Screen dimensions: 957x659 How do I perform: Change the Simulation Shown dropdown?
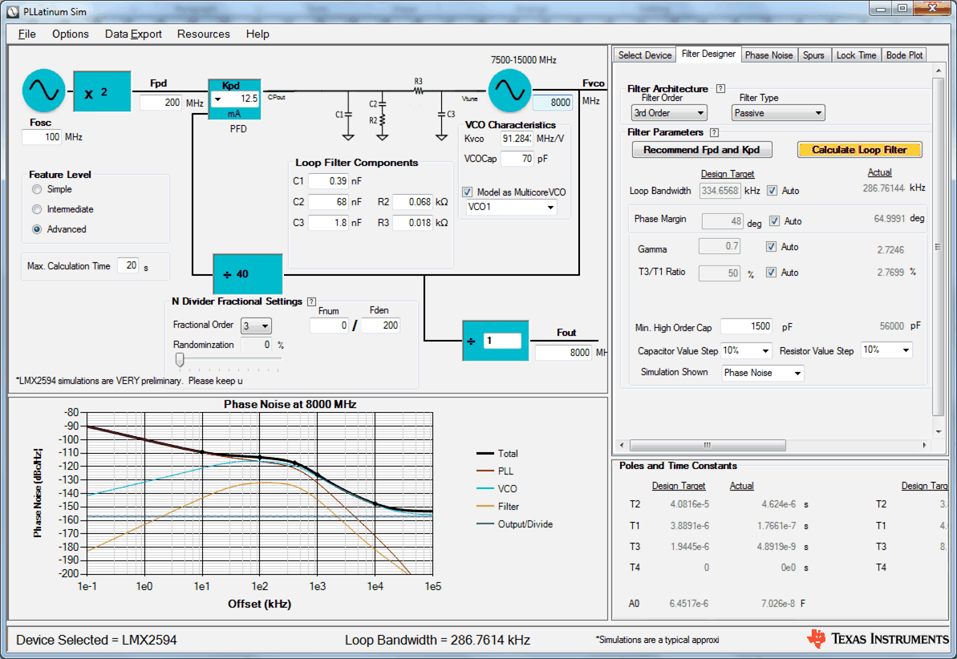pyautogui.click(x=762, y=372)
